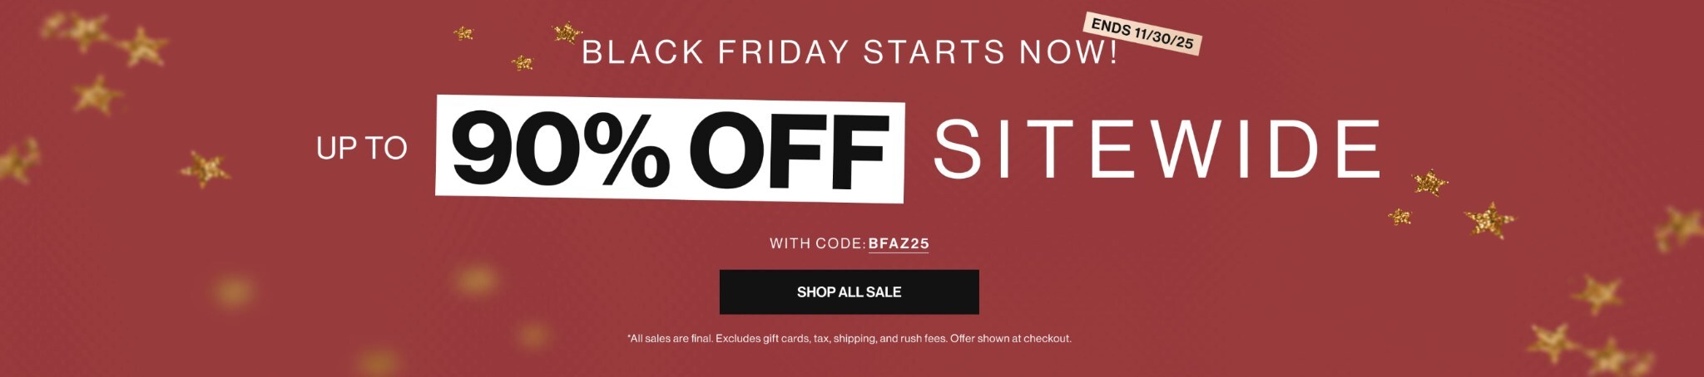Click the blurred glowing dot left of WITH CODE

(x=475, y=278)
